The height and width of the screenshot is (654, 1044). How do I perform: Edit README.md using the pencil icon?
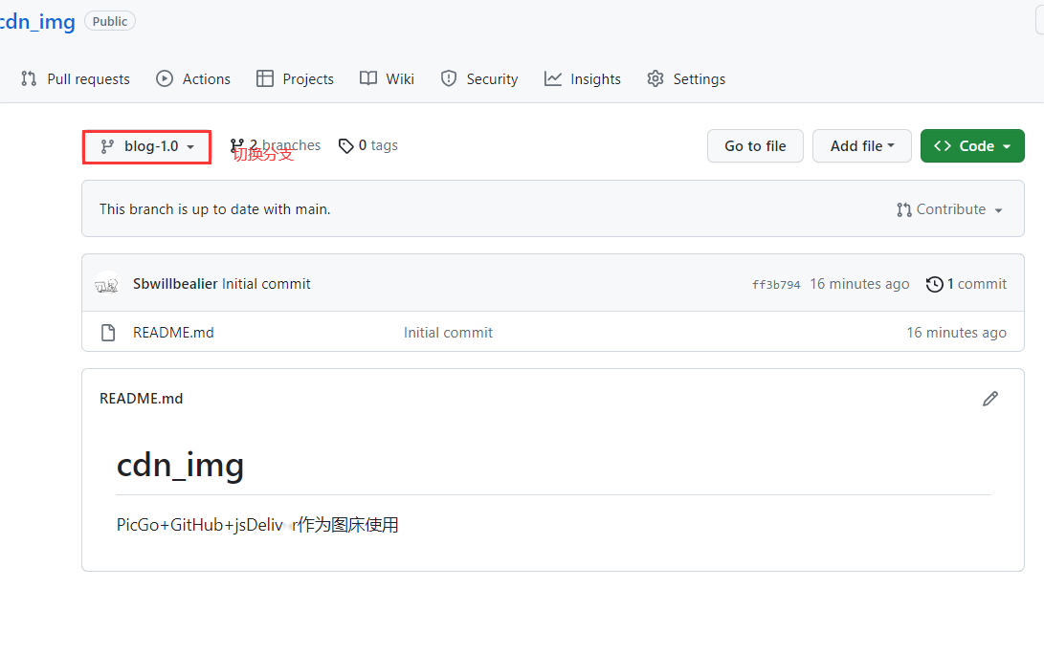point(990,399)
